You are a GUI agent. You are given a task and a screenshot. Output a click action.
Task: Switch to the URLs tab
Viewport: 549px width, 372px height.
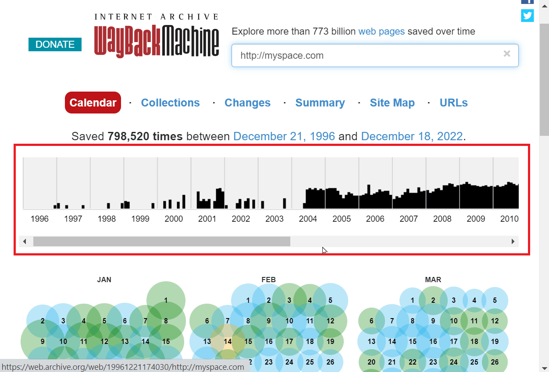point(454,103)
